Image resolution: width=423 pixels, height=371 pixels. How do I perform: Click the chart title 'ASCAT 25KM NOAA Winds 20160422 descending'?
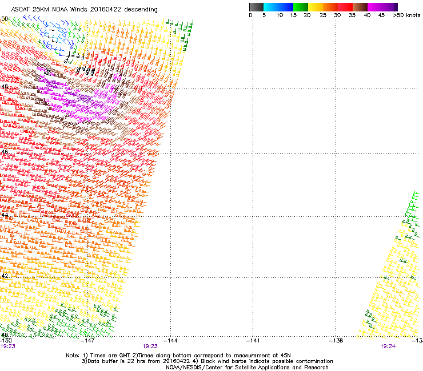(84, 10)
